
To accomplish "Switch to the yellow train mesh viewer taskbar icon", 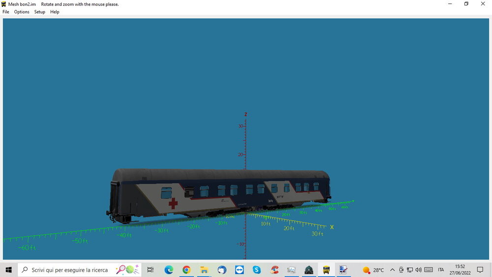I will [x=326, y=270].
